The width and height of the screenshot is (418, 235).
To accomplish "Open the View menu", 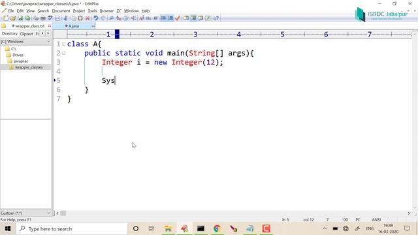I will point(31,11).
